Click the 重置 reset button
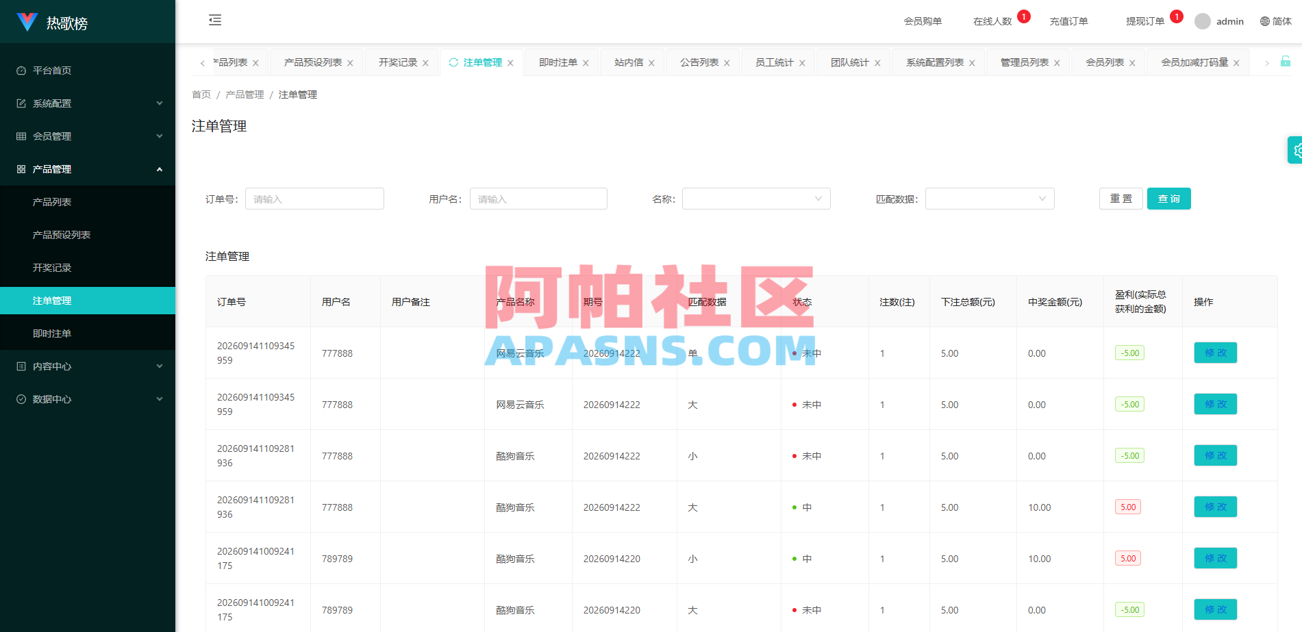This screenshot has width=1302, height=632. [1121, 199]
